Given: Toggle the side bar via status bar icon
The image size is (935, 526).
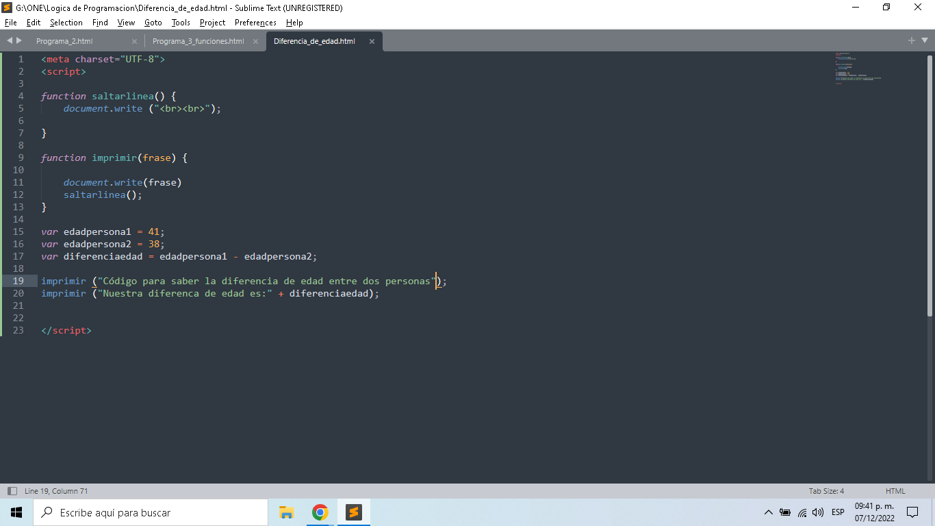Looking at the screenshot, I should coord(12,491).
